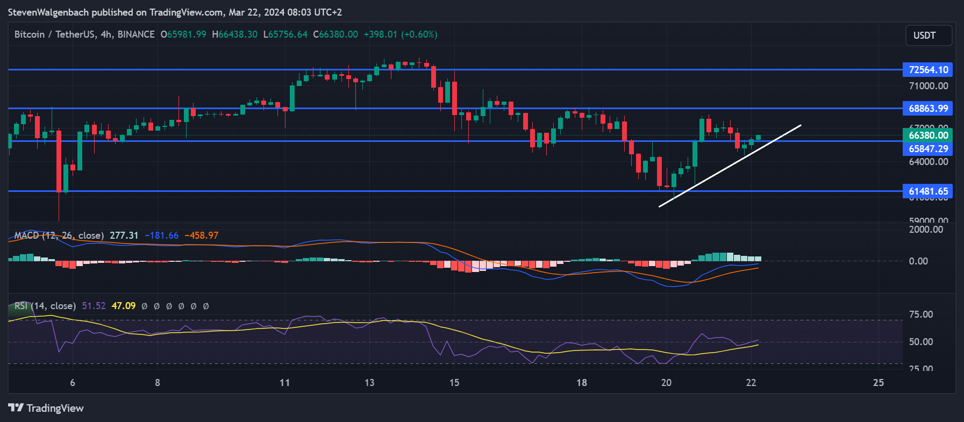
Task: Click the published by StevenWalgenbach header text
Action: [175, 12]
